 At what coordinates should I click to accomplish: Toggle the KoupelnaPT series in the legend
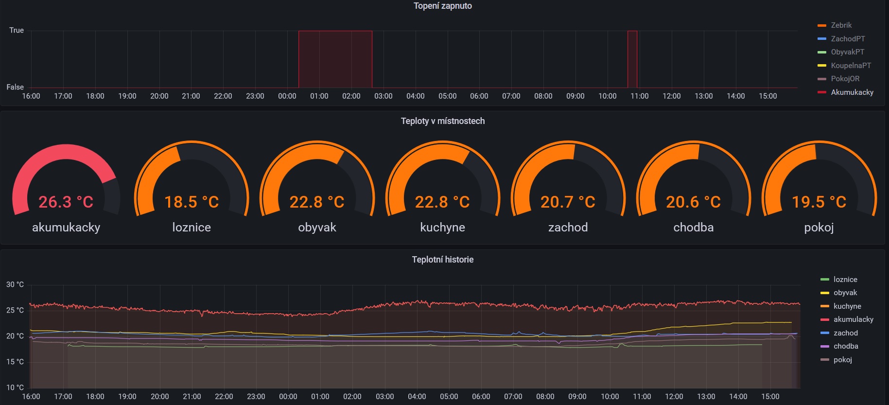tap(851, 66)
